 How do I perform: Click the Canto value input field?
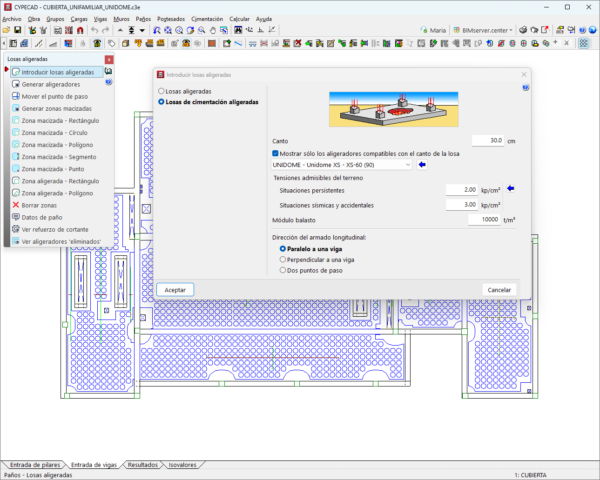pyautogui.click(x=488, y=140)
